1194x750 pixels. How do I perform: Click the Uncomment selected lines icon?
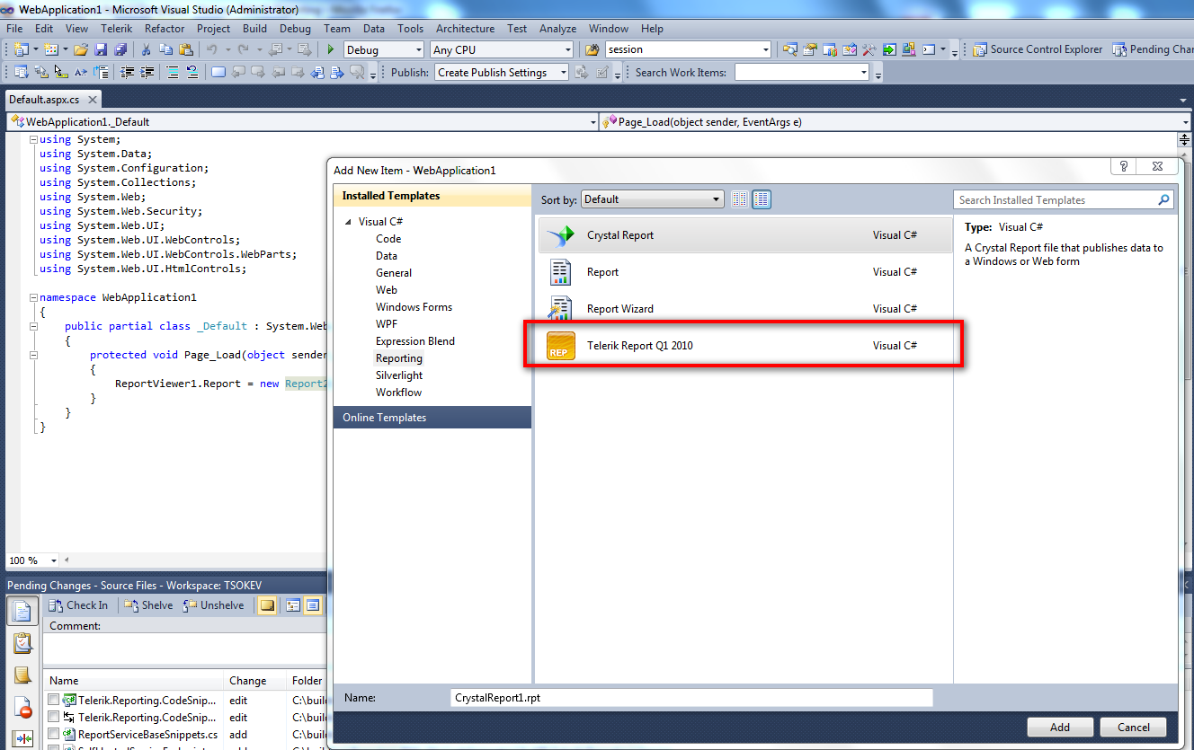click(192, 73)
